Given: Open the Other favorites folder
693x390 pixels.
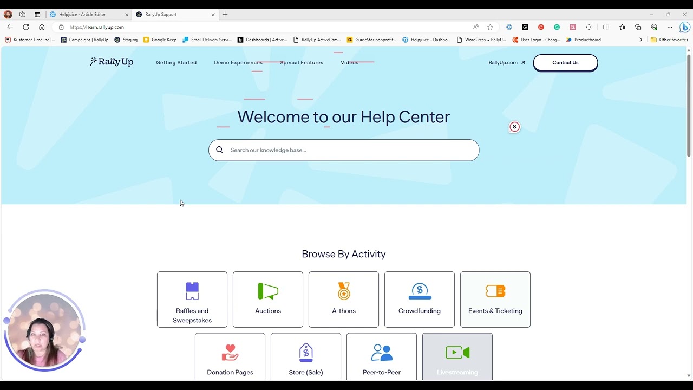Looking at the screenshot, I should 669,40.
